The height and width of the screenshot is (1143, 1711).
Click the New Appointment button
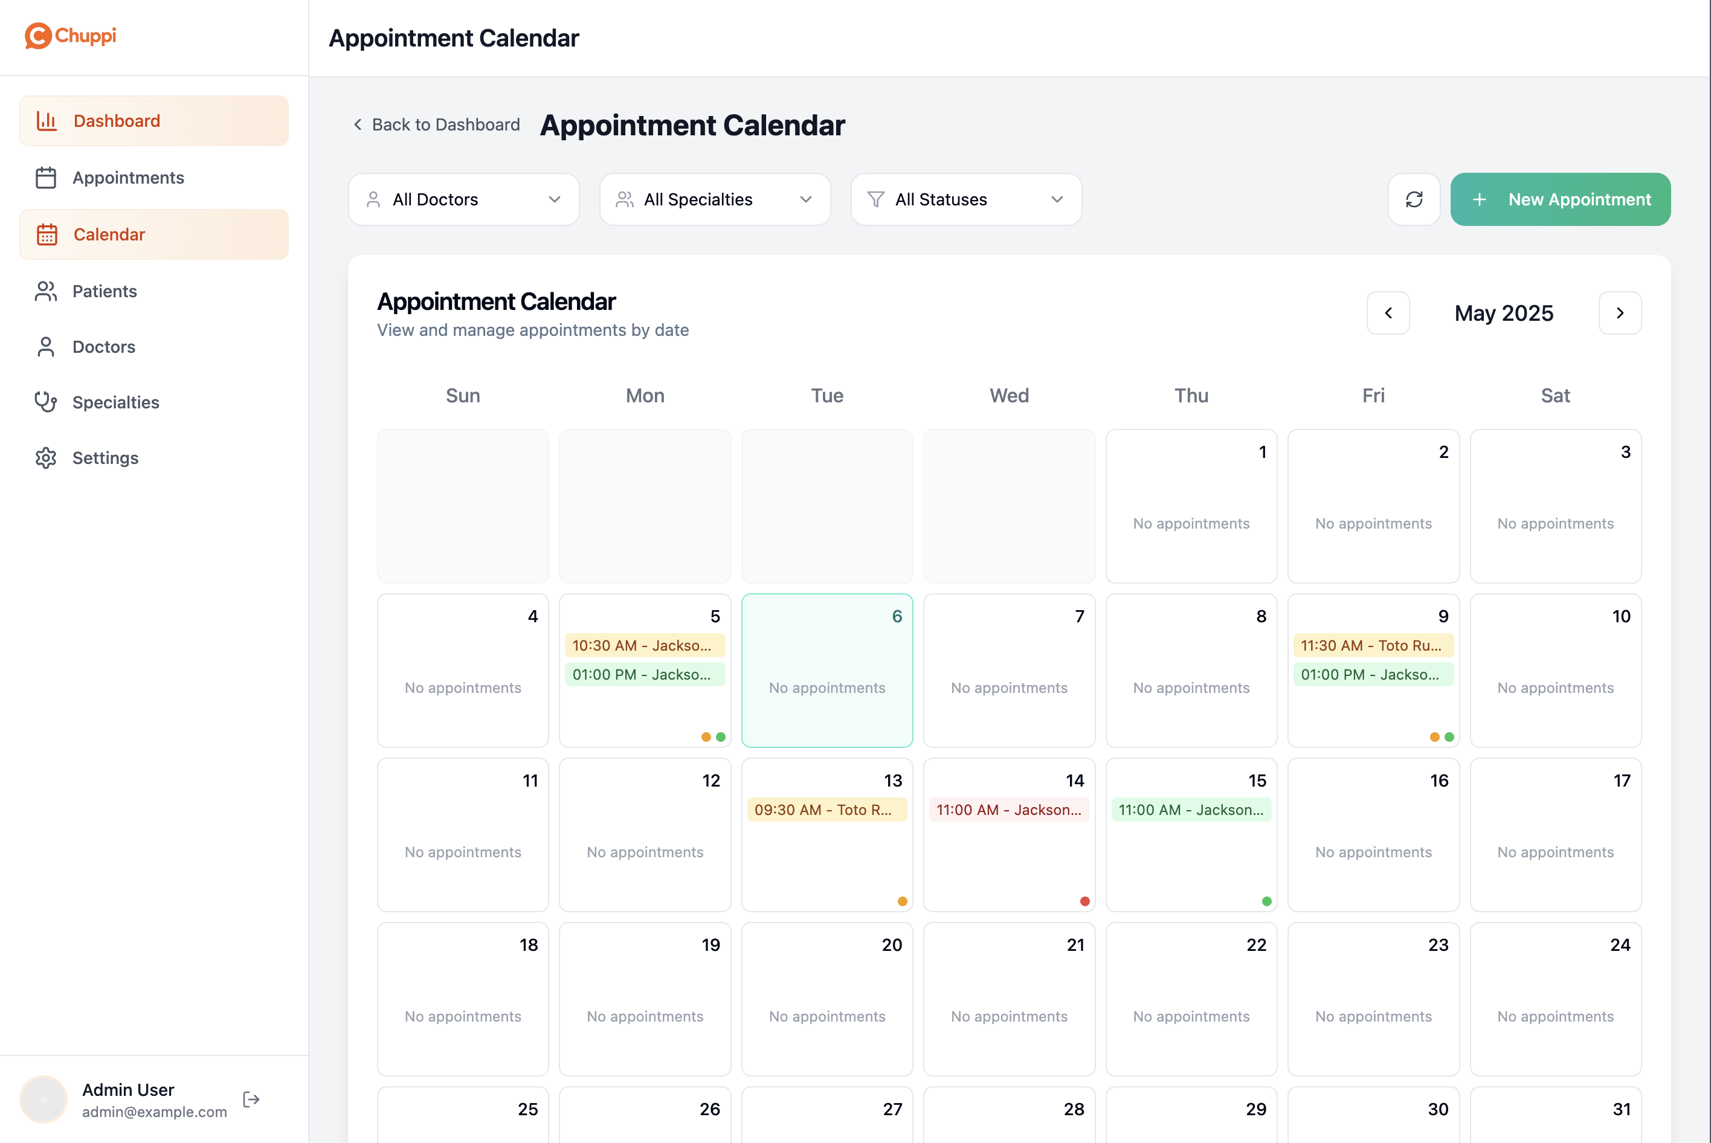(1560, 199)
